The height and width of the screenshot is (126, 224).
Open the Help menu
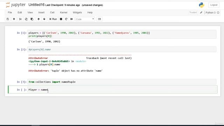90,13
